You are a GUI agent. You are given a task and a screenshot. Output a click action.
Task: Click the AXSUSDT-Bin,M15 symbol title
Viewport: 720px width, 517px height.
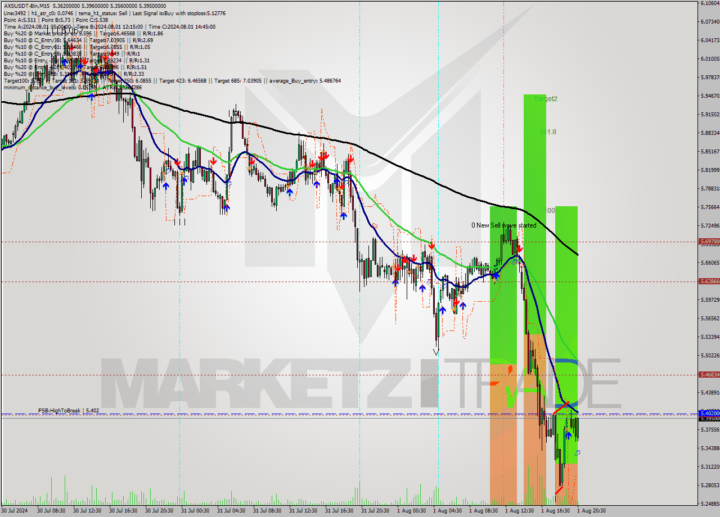pyautogui.click(x=27, y=6)
